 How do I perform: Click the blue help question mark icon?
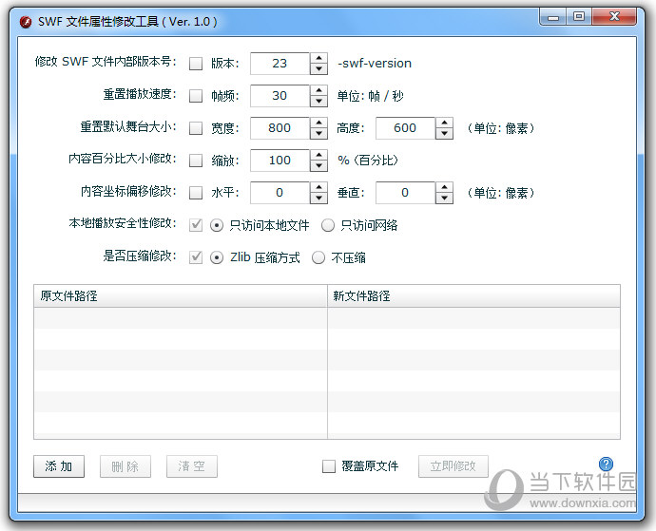tap(606, 464)
